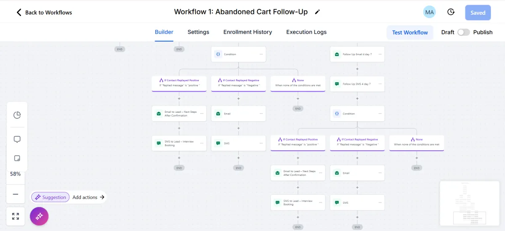
Task: Click the pencil icon to rename workflow
Action: (317, 12)
